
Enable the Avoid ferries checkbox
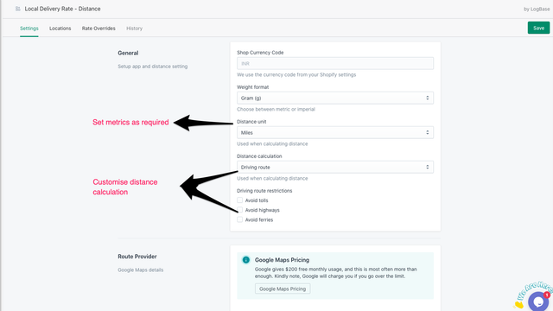click(x=240, y=219)
